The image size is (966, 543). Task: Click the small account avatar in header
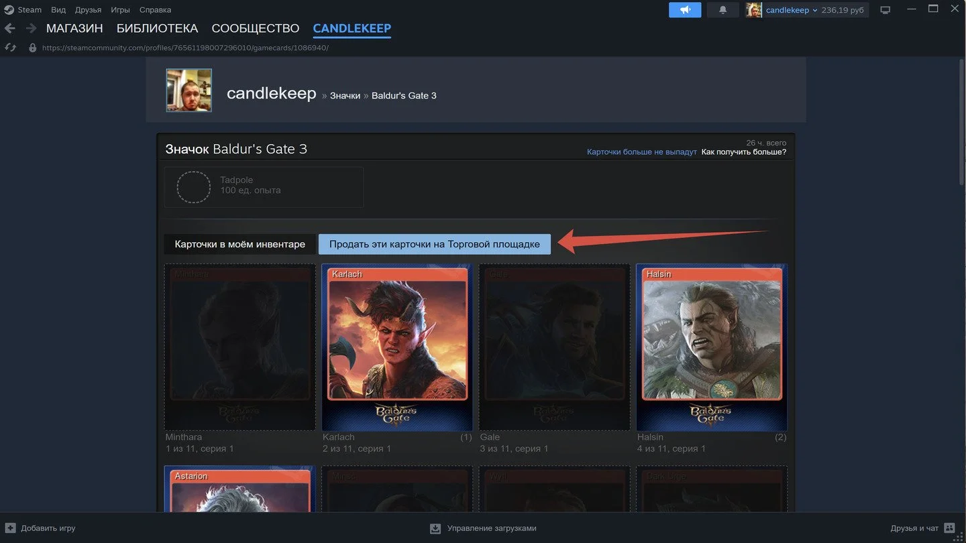[x=754, y=10]
